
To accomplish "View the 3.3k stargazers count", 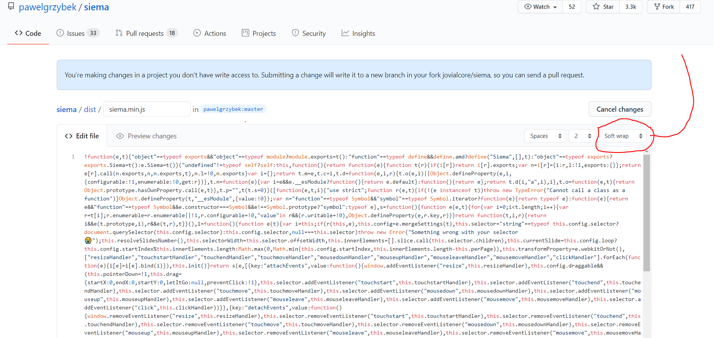I will 631,7.
